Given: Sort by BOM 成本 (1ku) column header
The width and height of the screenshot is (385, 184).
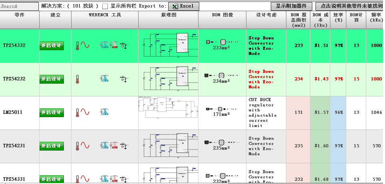Looking at the screenshot, I should point(320,20).
